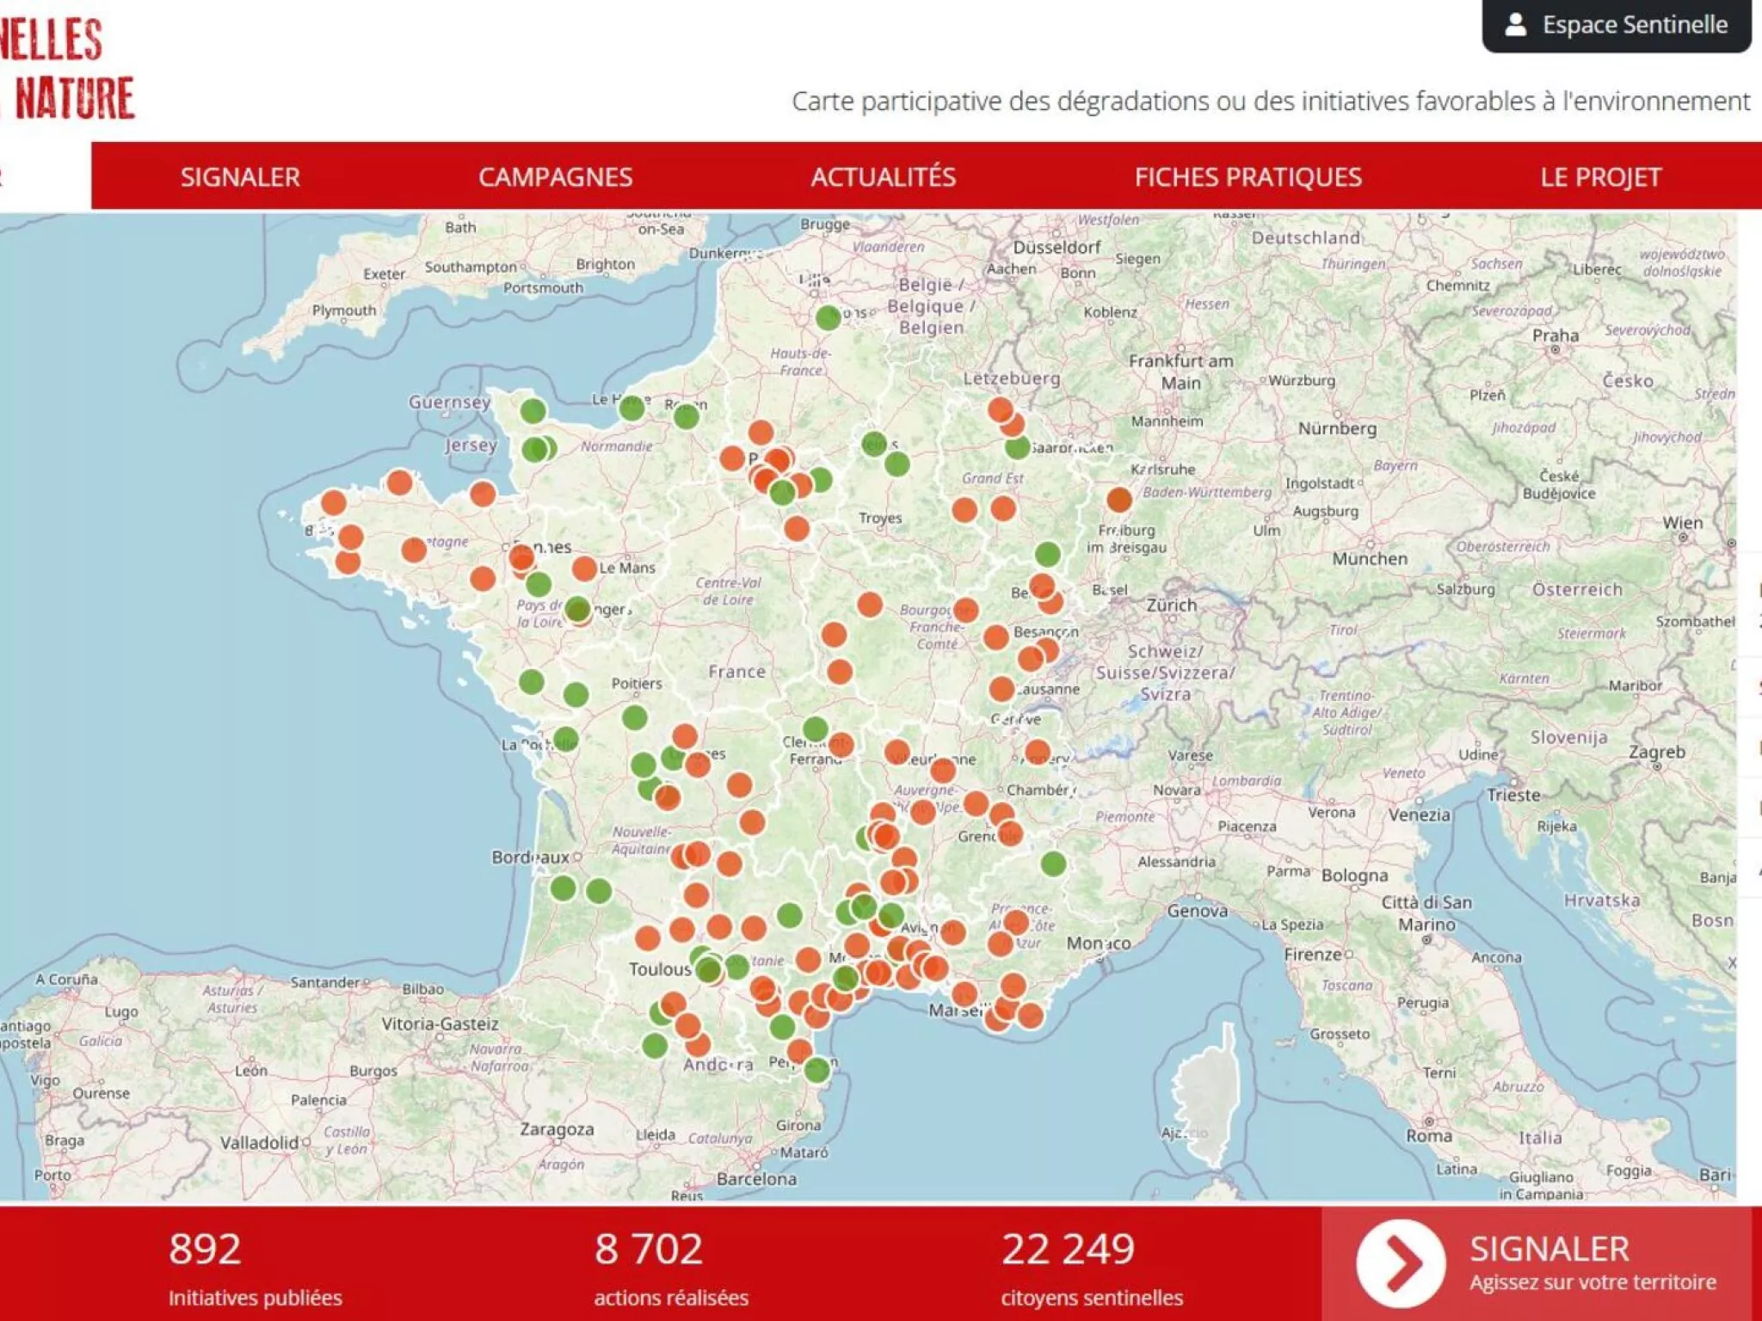The image size is (1762, 1321).
Task: Click the '8 702 actions réalisées' statistic
Action: pos(671,1269)
